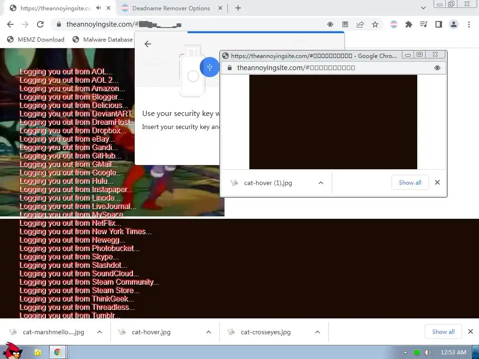This screenshot has width=479, height=359.
Task: Minimize the popup Chrome window
Action: [408, 55]
